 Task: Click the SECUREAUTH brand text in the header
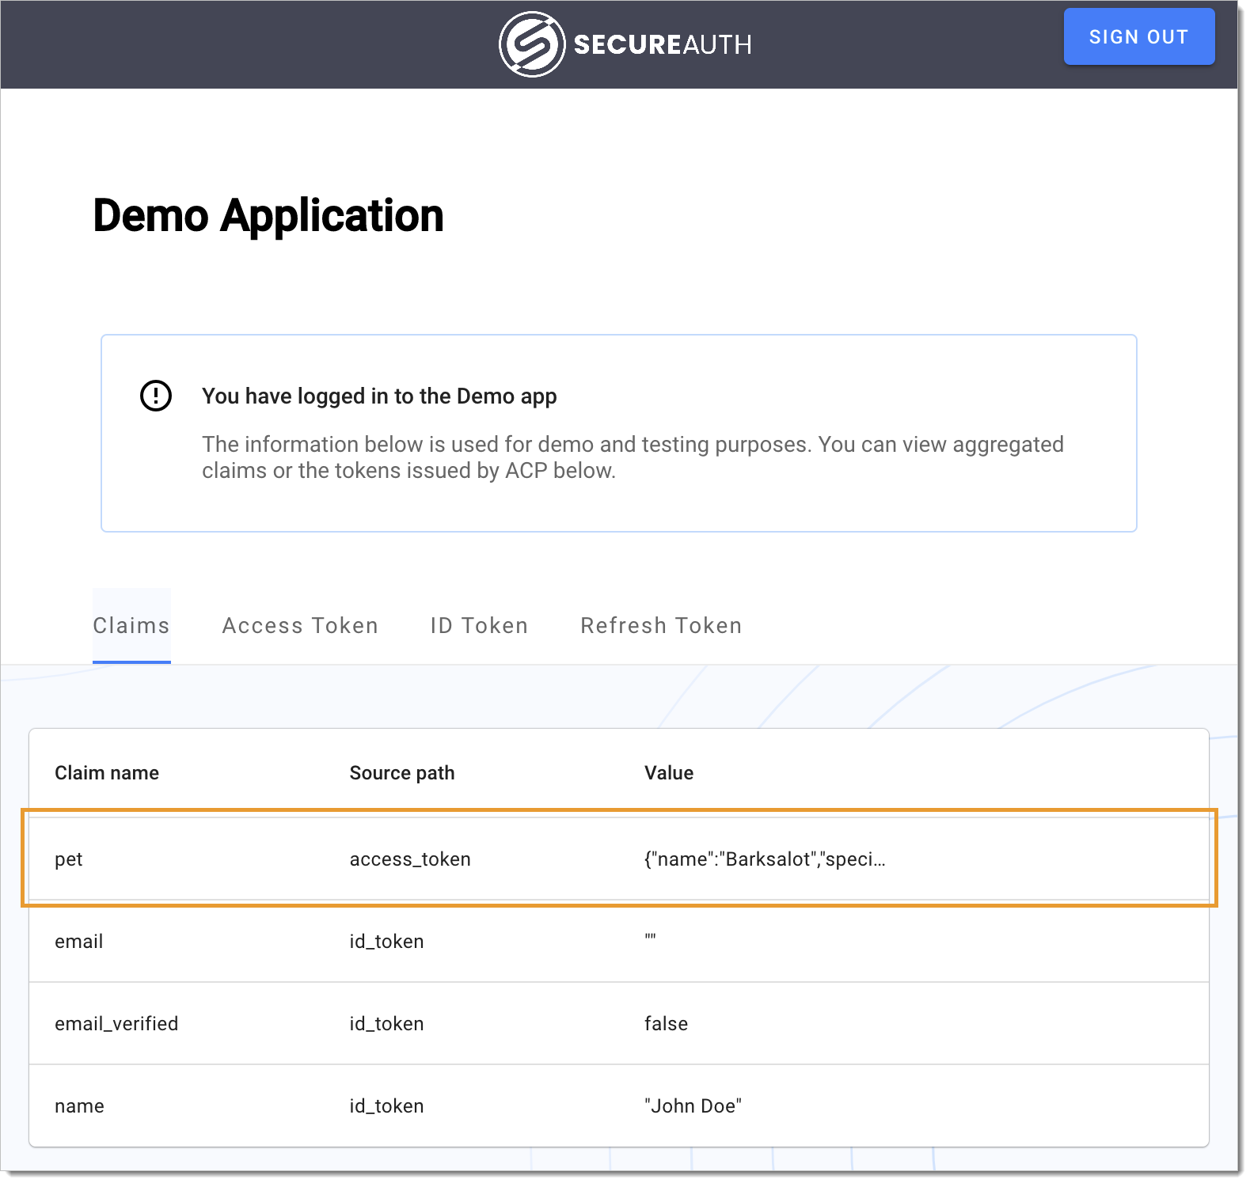pyautogui.click(x=663, y=44)
